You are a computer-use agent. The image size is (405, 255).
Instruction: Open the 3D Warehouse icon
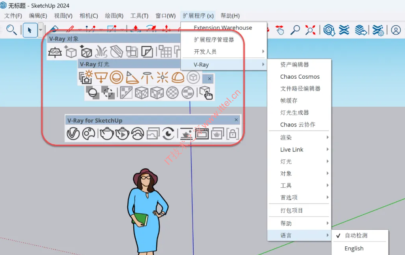[x=329, y=30]
